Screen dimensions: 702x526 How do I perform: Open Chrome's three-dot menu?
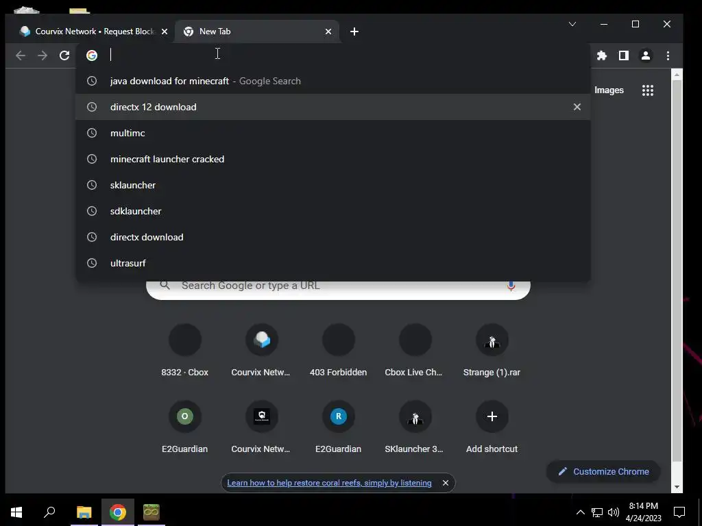pos(668,55)
